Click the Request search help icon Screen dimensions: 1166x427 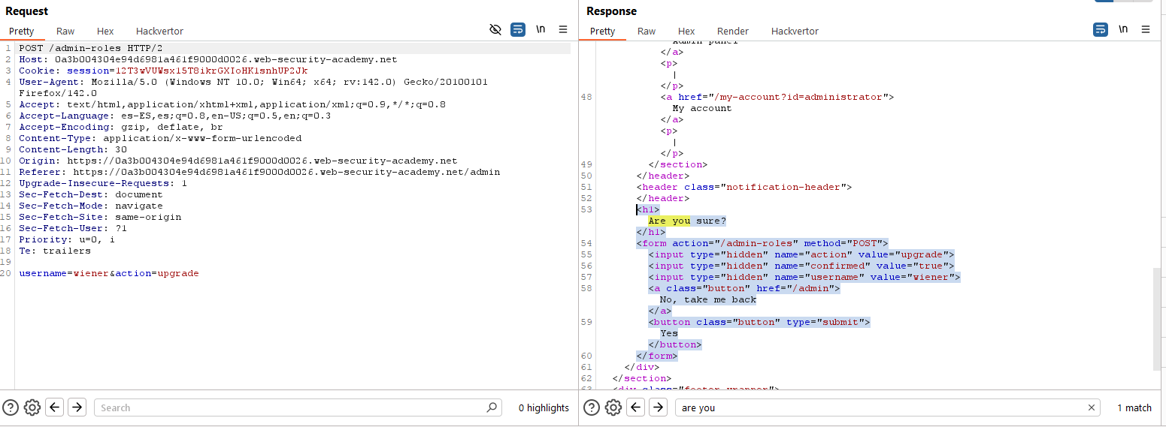[10, 407]
